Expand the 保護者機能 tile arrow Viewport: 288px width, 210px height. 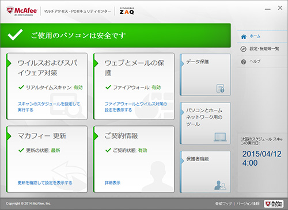click(x=182, y=161)
